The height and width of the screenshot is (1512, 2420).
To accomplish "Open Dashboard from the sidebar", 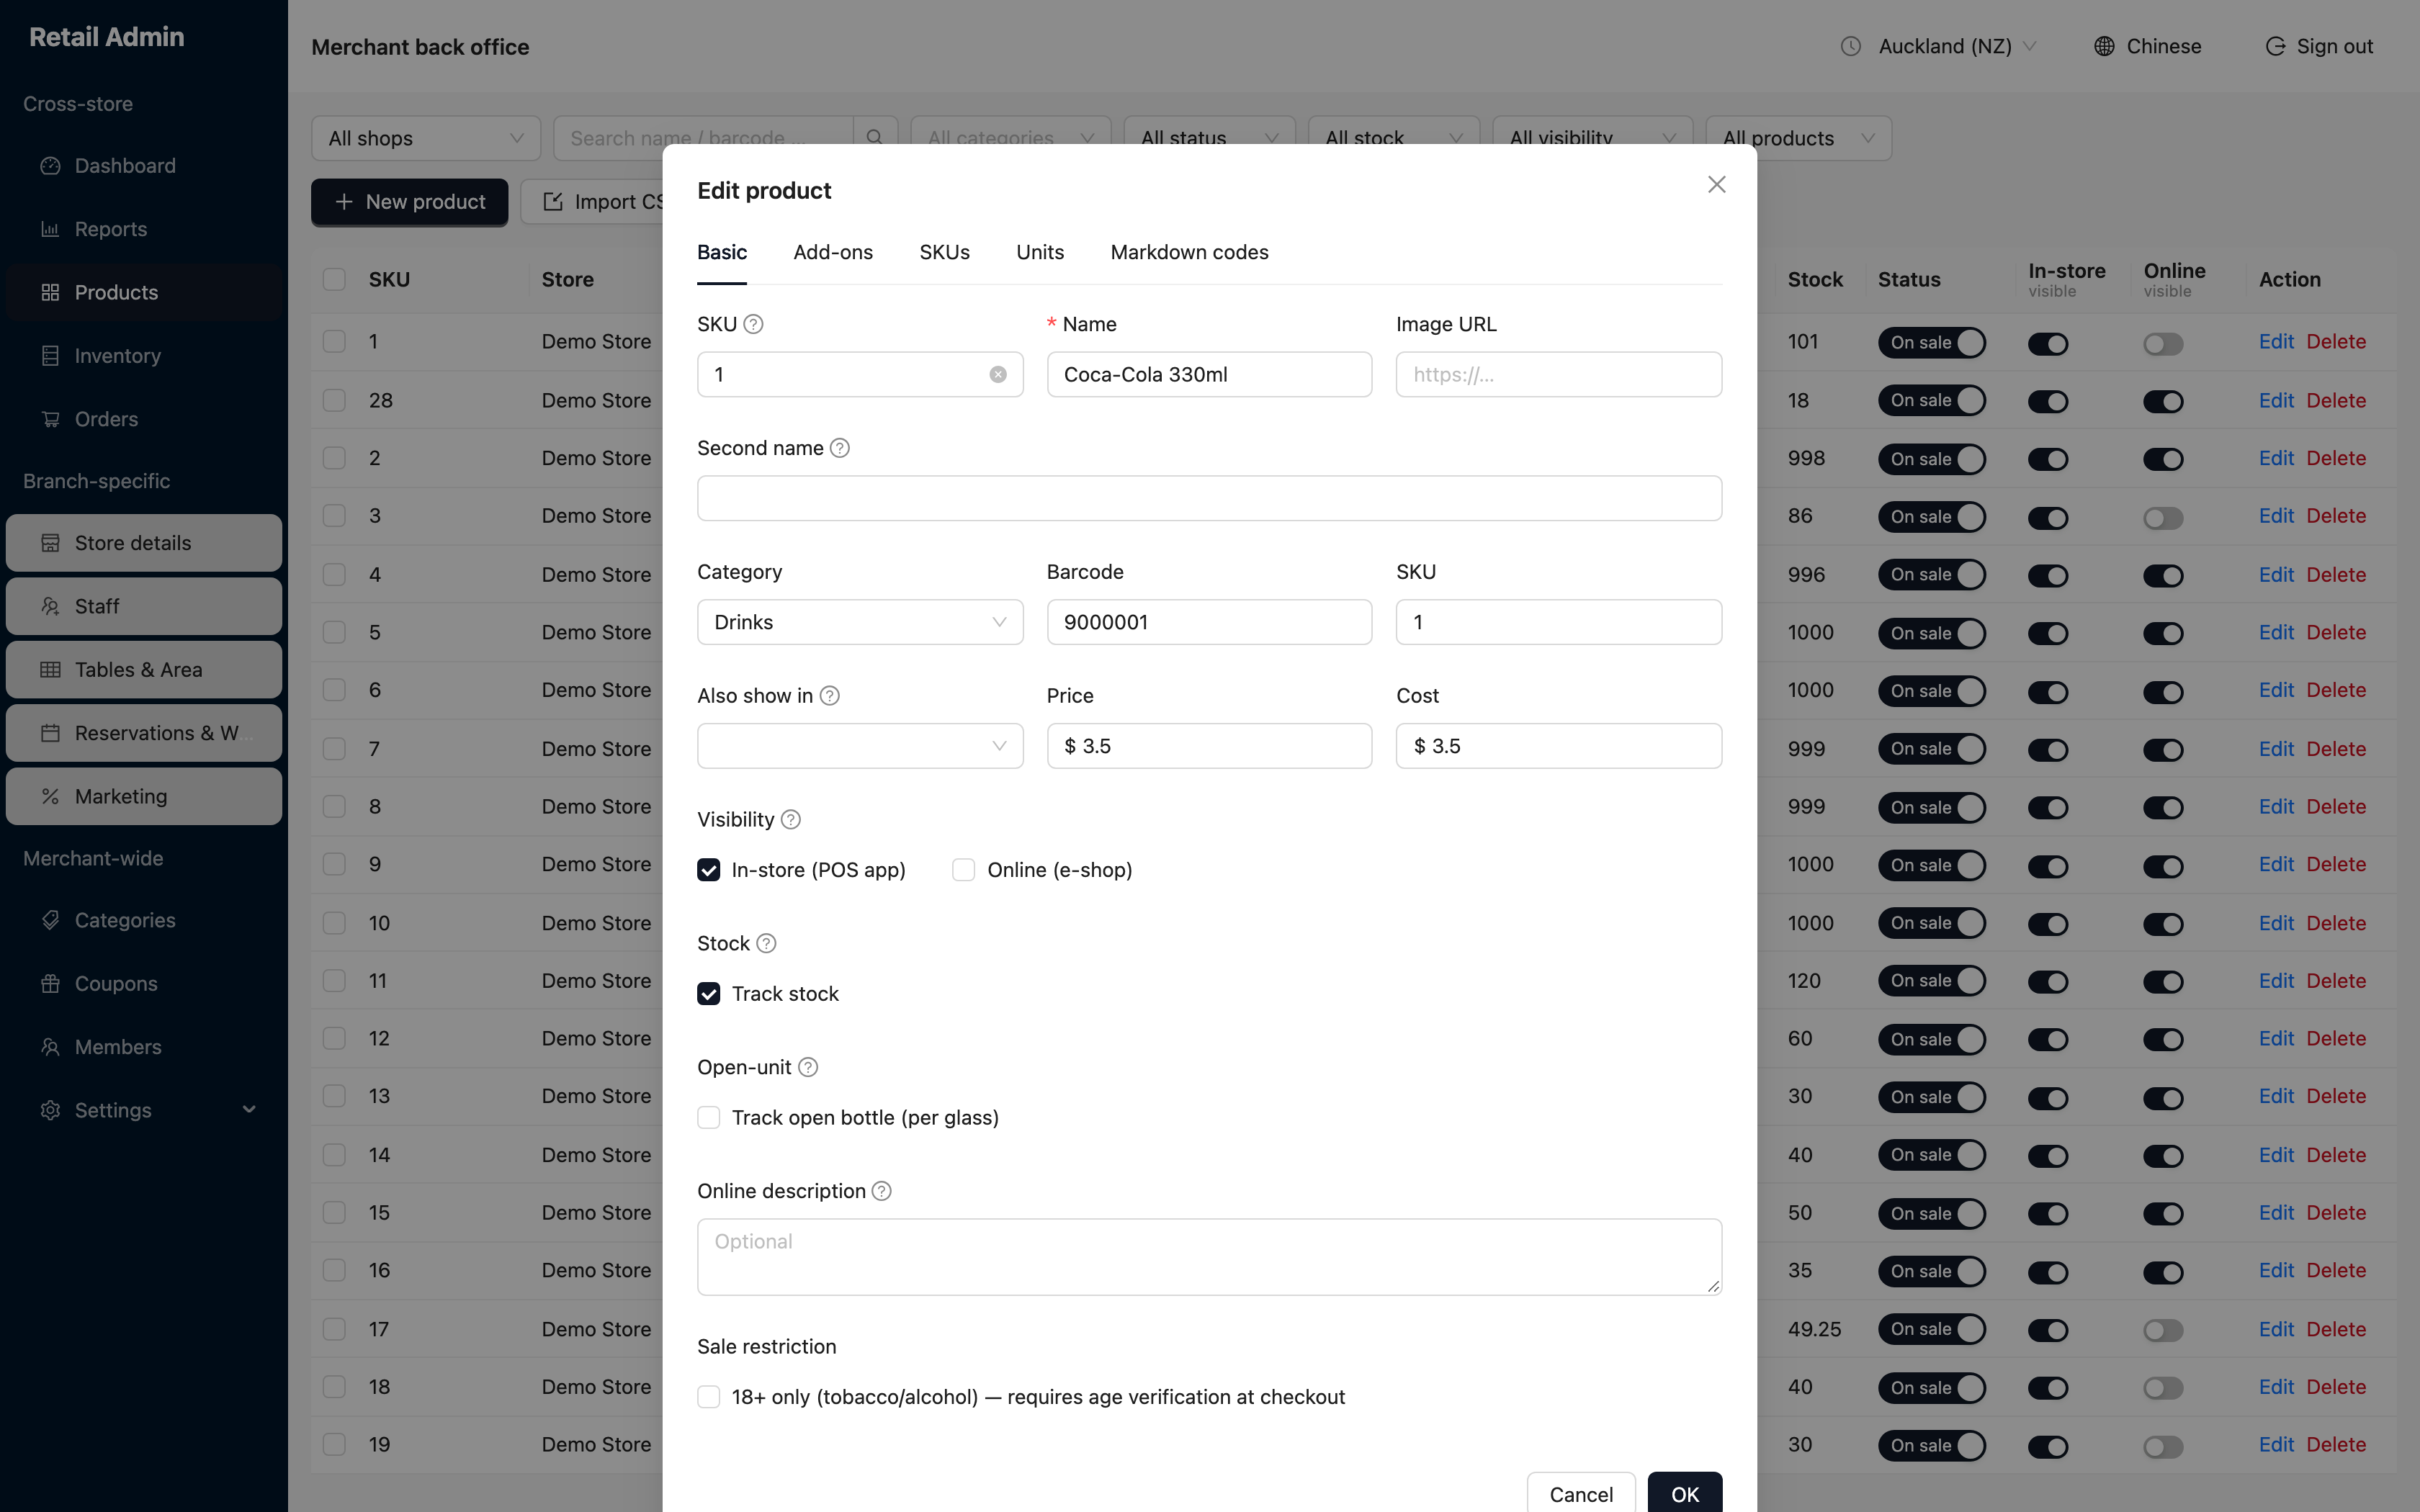I will pos(144,166).
